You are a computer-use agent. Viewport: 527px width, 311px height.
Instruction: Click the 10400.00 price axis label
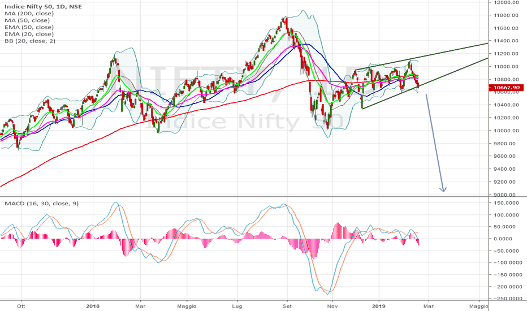point(506,105)
